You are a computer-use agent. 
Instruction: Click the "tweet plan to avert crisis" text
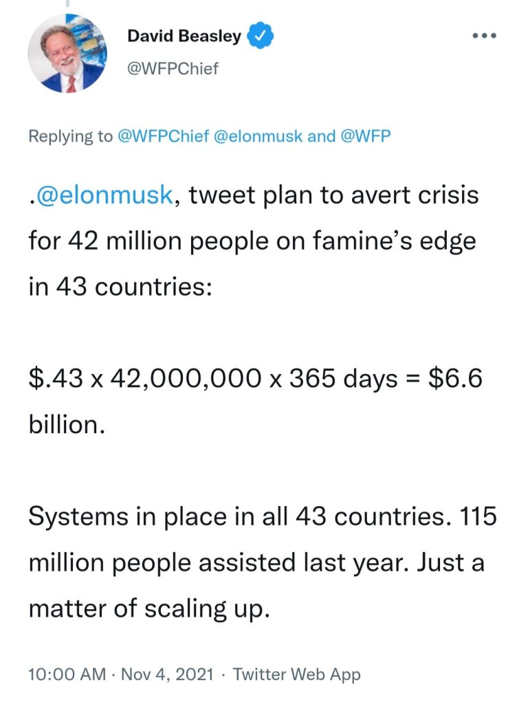333,196
